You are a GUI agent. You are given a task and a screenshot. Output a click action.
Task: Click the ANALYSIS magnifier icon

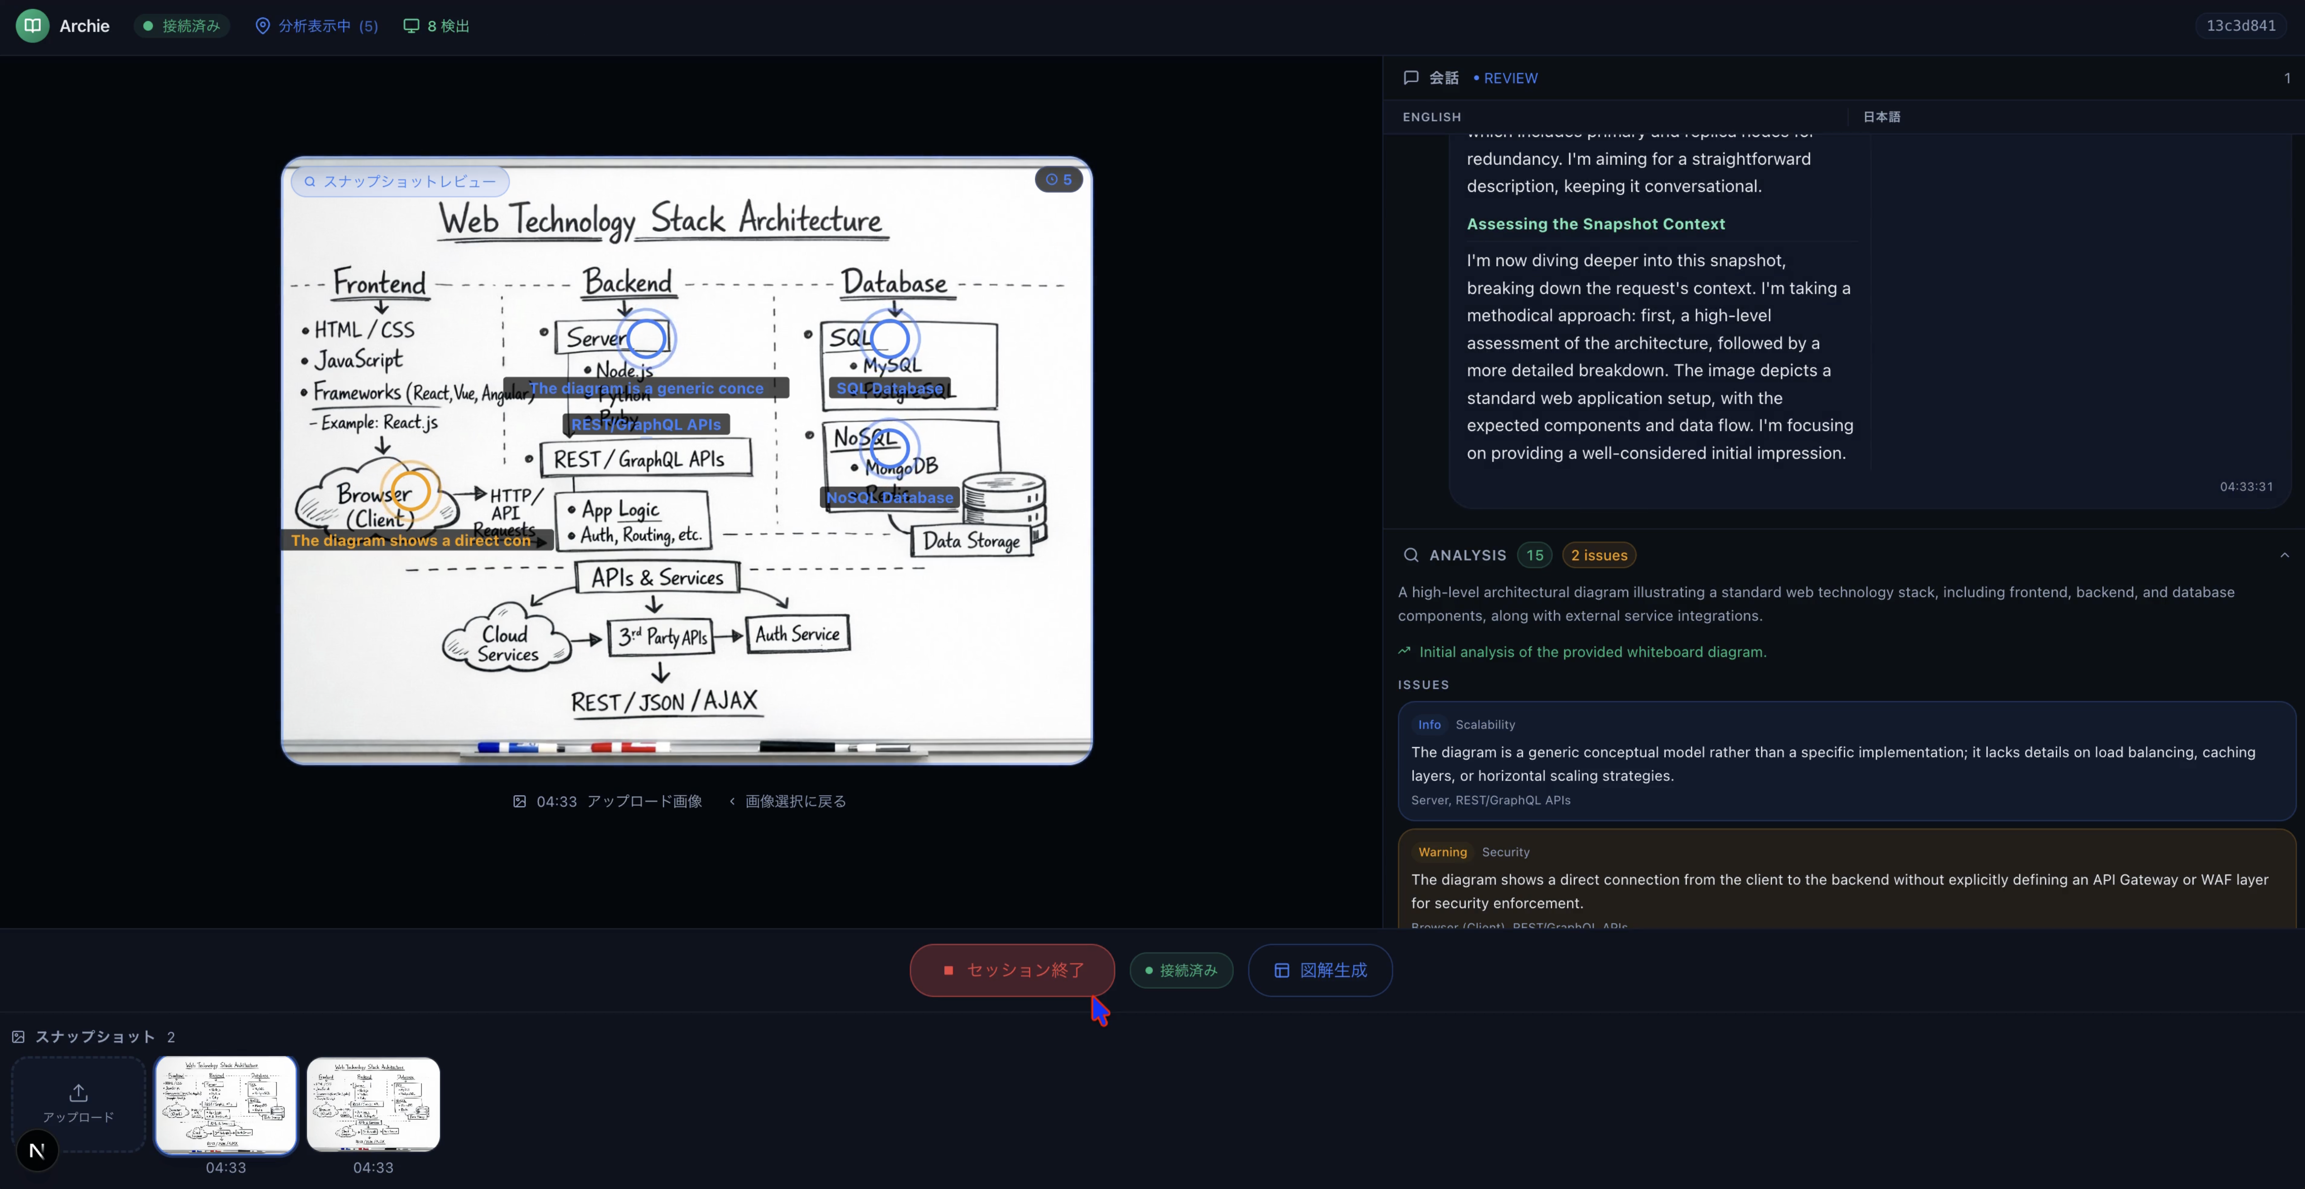1411,555
